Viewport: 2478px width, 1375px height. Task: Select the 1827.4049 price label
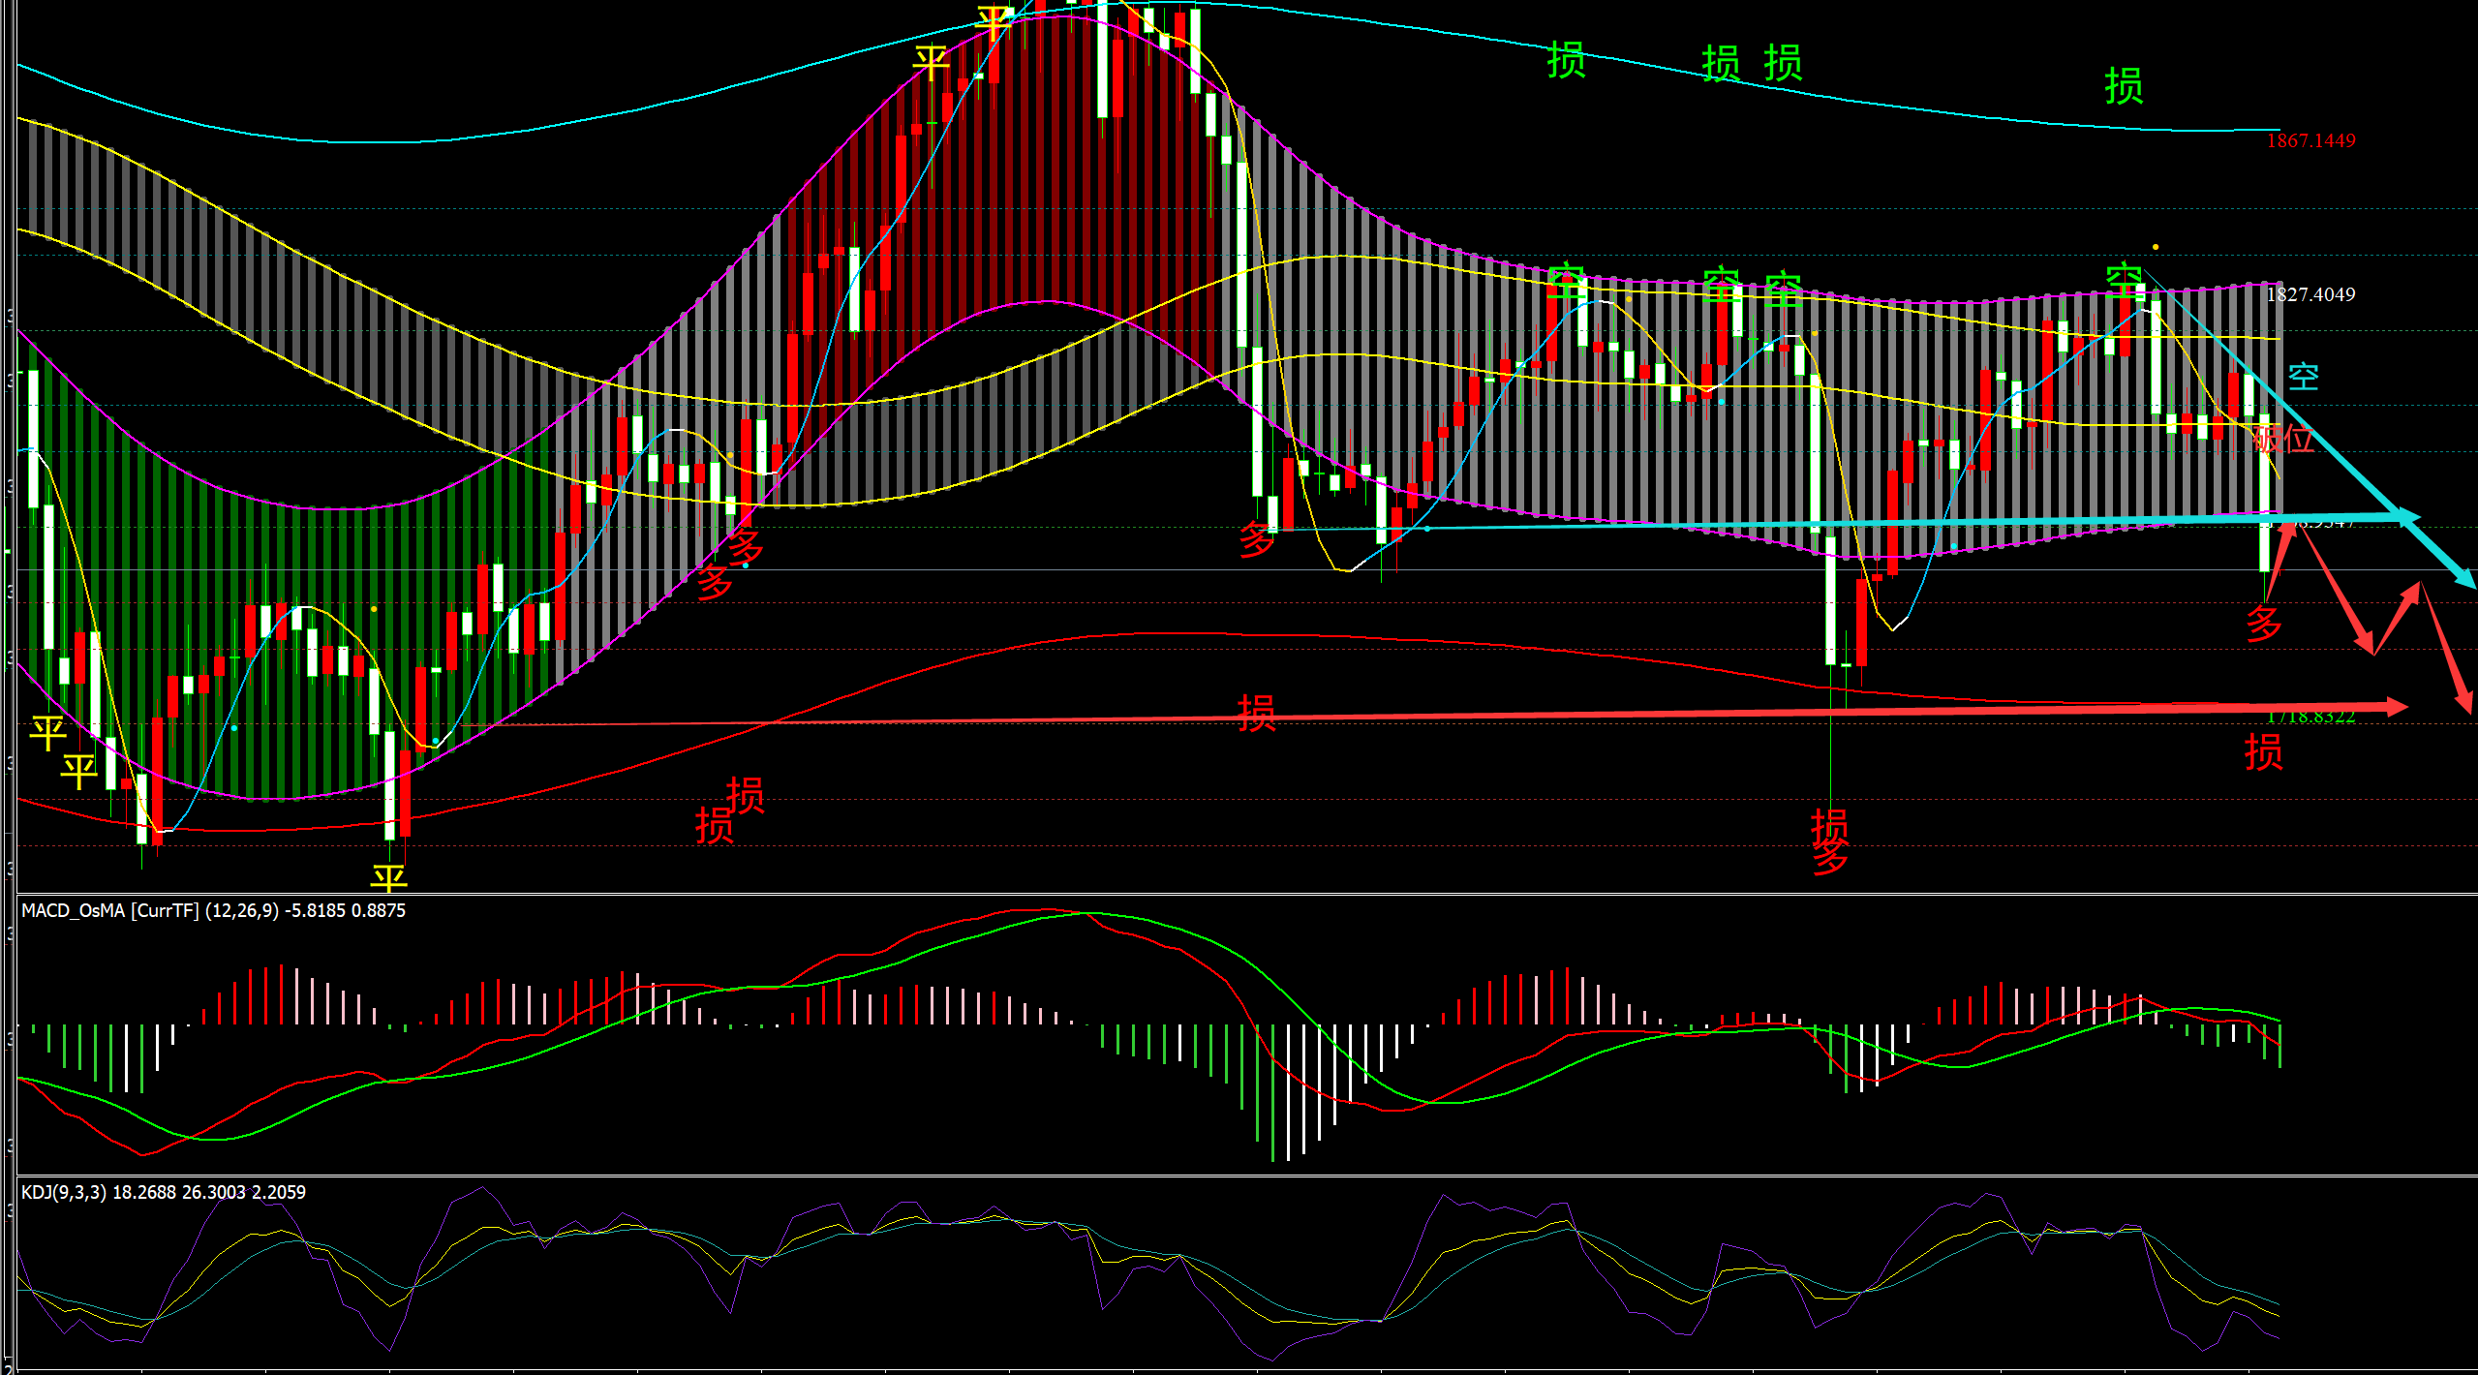(2310, 294)
